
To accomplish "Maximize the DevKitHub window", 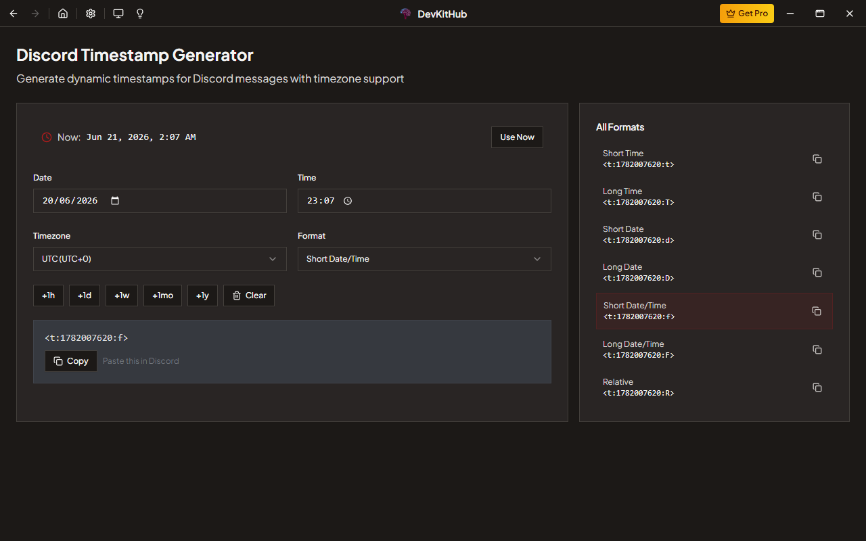I will [x=819, y=14].
